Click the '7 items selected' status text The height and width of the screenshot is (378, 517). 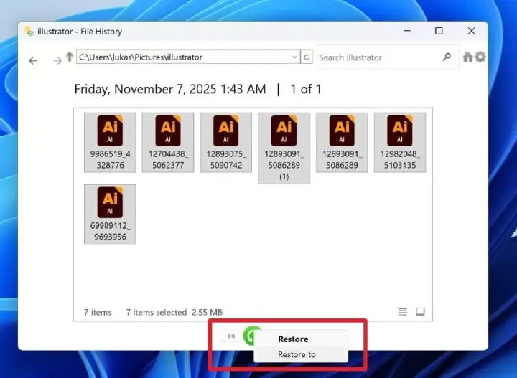[x=157, y=312]
